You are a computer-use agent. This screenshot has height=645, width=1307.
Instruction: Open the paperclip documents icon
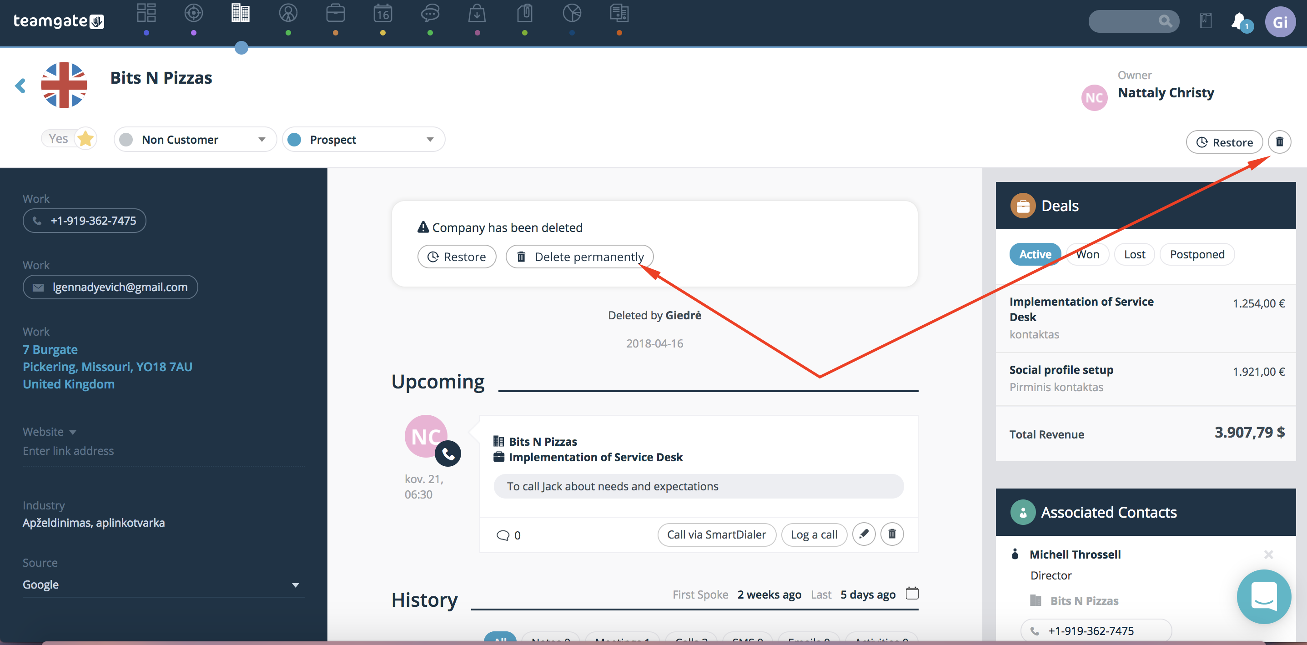coord(525,13)
